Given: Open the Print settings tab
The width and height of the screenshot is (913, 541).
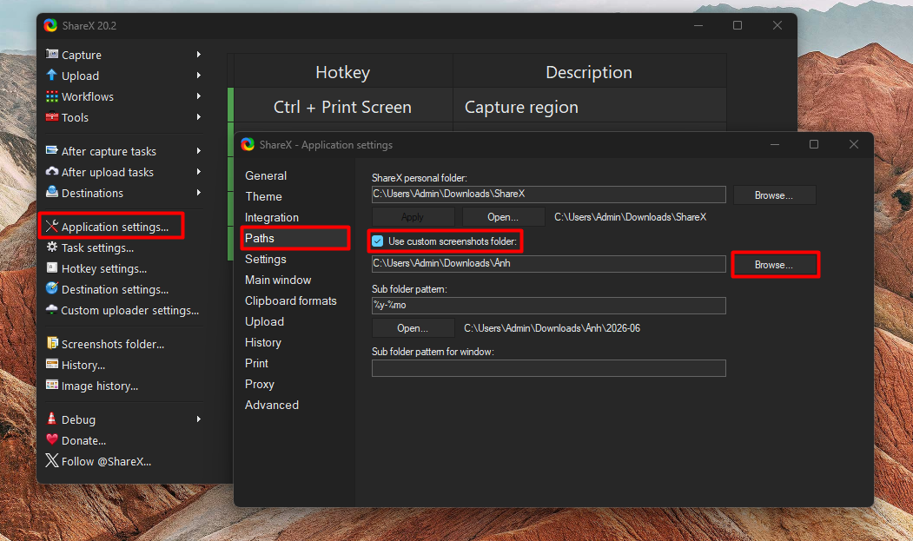Looking at the screenshot, I should pyautogui.click(x=256, y=363).
